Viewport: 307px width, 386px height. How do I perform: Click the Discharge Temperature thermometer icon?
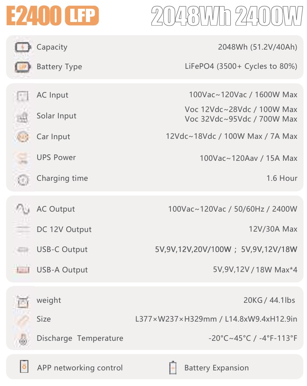[23, 339]
